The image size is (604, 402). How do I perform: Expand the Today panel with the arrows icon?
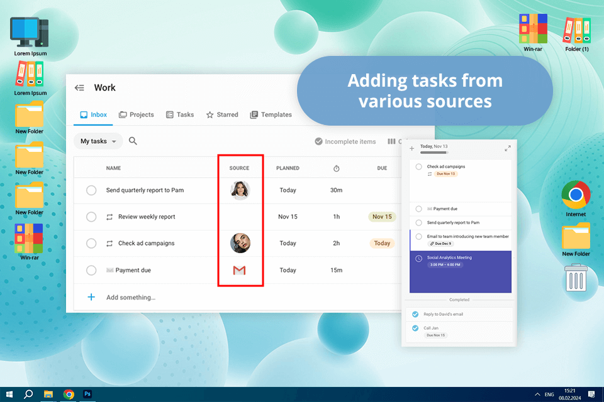pos(508,148)
